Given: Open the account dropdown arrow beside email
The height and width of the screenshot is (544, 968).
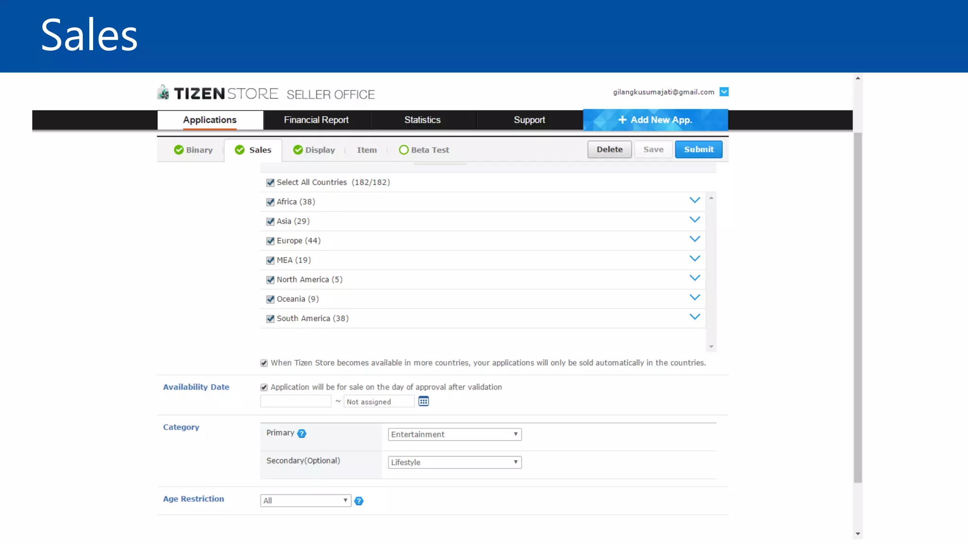Looking at the screenshot, I should (x=724, y=92).
